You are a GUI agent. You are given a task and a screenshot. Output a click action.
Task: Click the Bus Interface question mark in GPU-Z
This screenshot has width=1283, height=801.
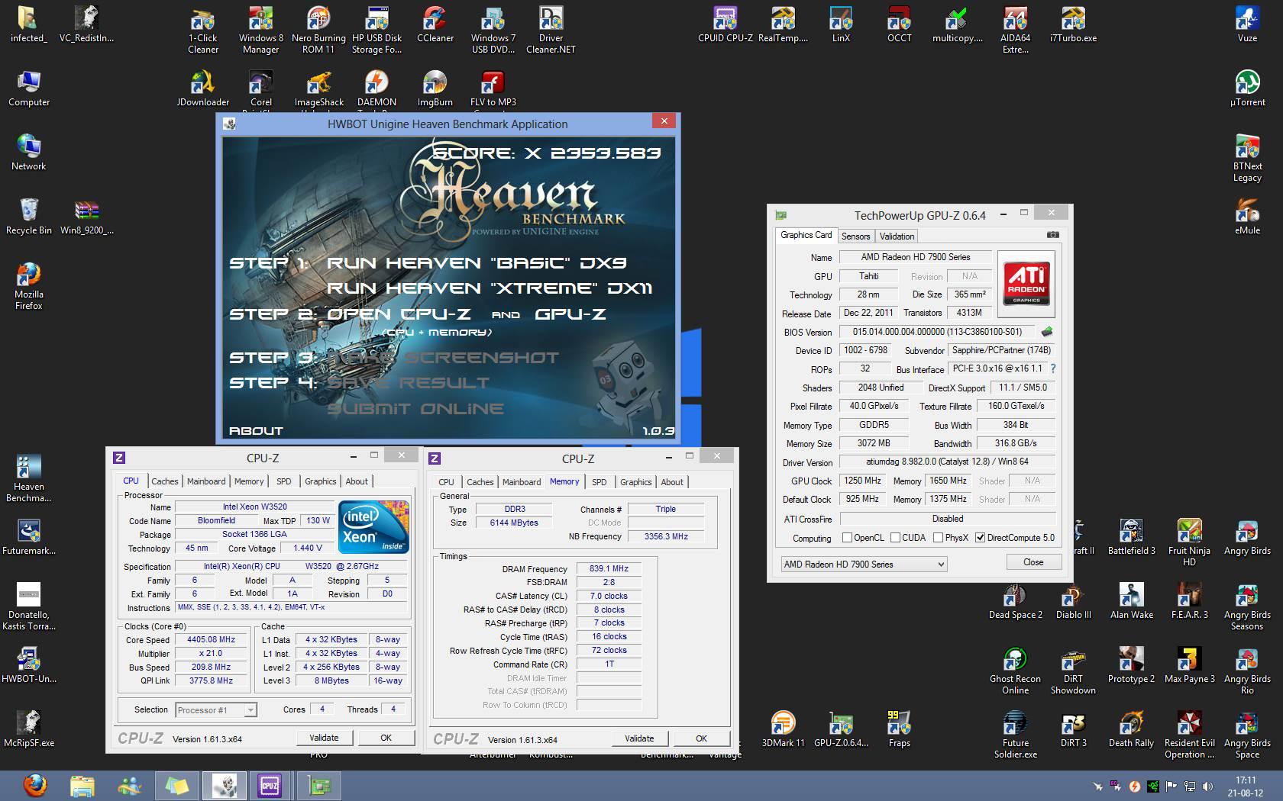tap(1053, 368)
